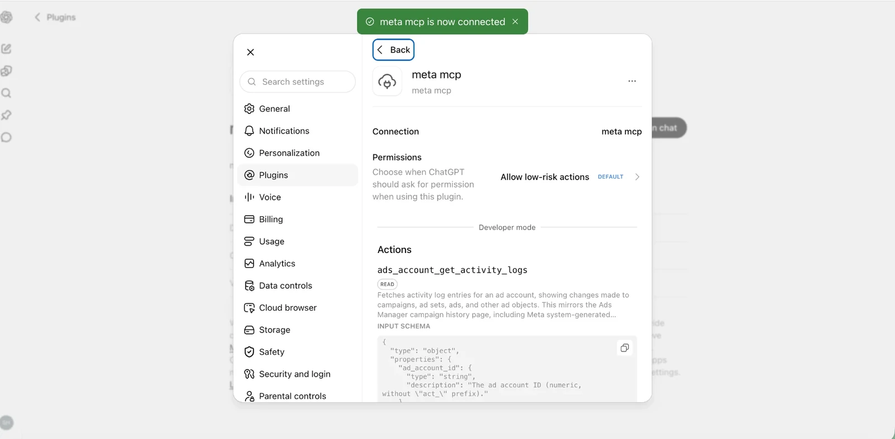Image resolution: width=895 pixels, height=439 pixels.
Task: Click the pin icon in the background sidebar
Action: click(x=6, y=115)
